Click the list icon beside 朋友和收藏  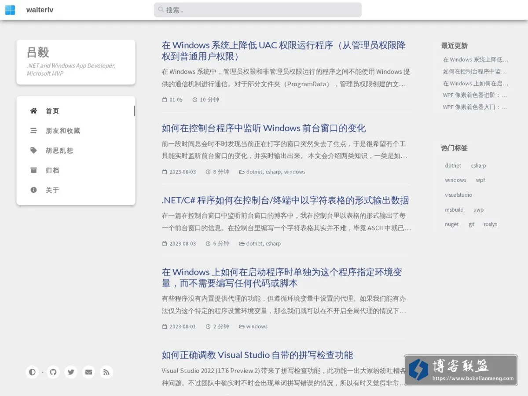coord(33,131)
